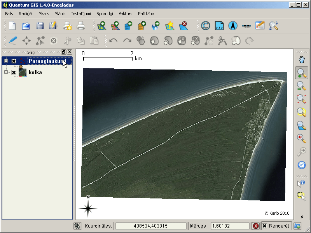Select the Simplify Feature tool

point(141,41)
